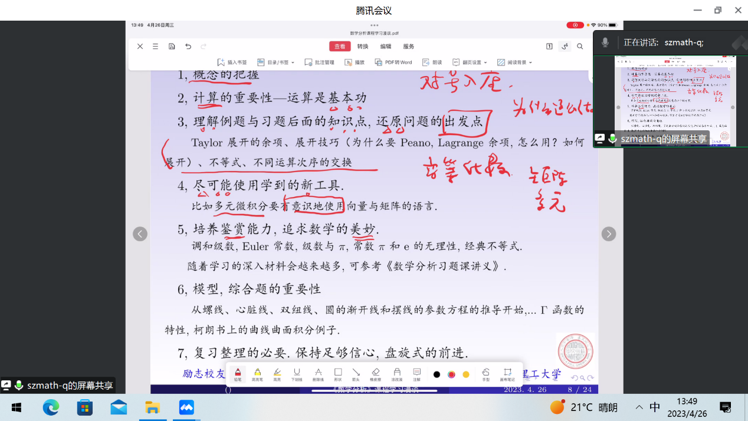Click the save icon in PDF toolbar
Image resolution: width=748 pixels, height=421 pixels.
tap(172, 47)
